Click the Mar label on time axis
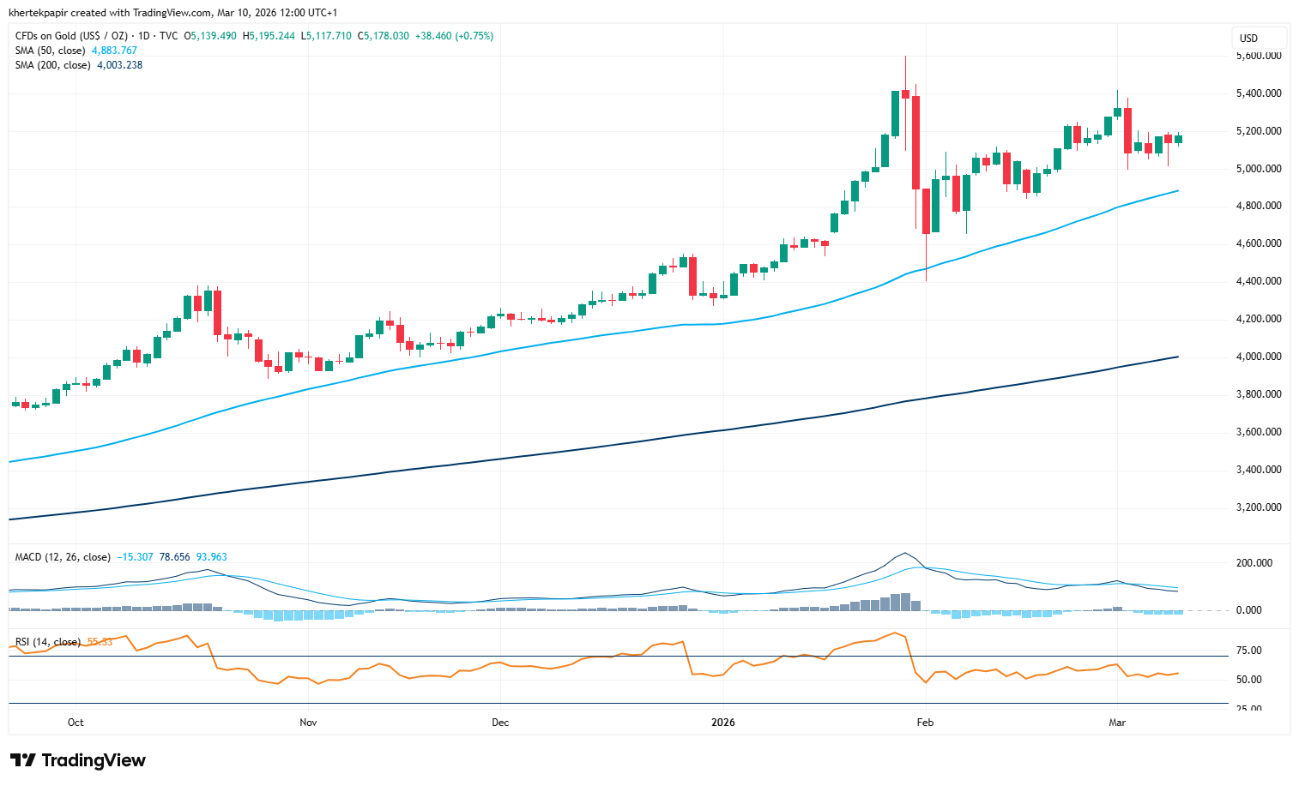Viewport: 1299px width, 786px height. pos(1117,723)
